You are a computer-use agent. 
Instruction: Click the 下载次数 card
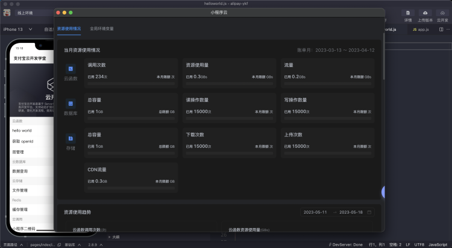click(x=230, y=143)
